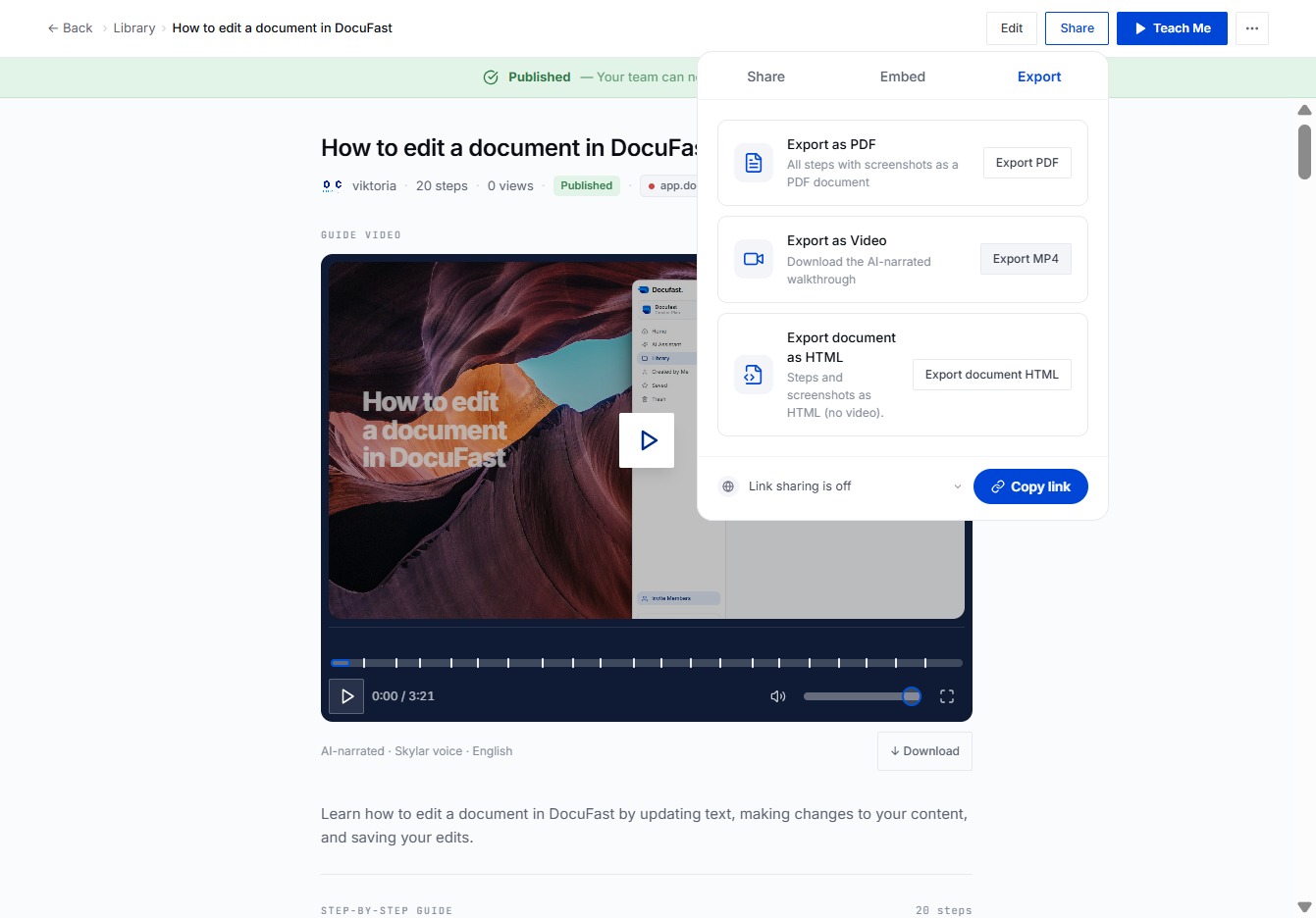Click the 'Export as PDF' heading
The height and width of the screenshot is (918, 1316).
click(x=831, y=144)
